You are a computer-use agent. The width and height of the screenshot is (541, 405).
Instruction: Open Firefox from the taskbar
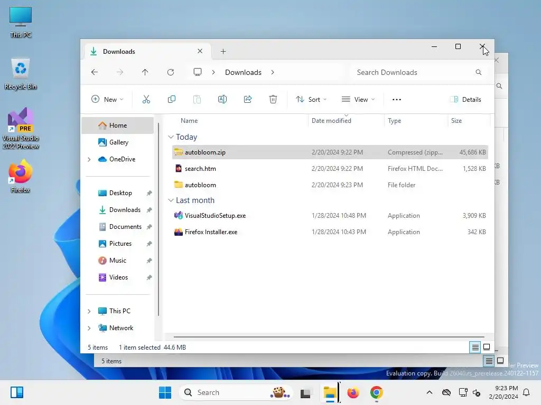pyautogui.click(x=353, y=392)
